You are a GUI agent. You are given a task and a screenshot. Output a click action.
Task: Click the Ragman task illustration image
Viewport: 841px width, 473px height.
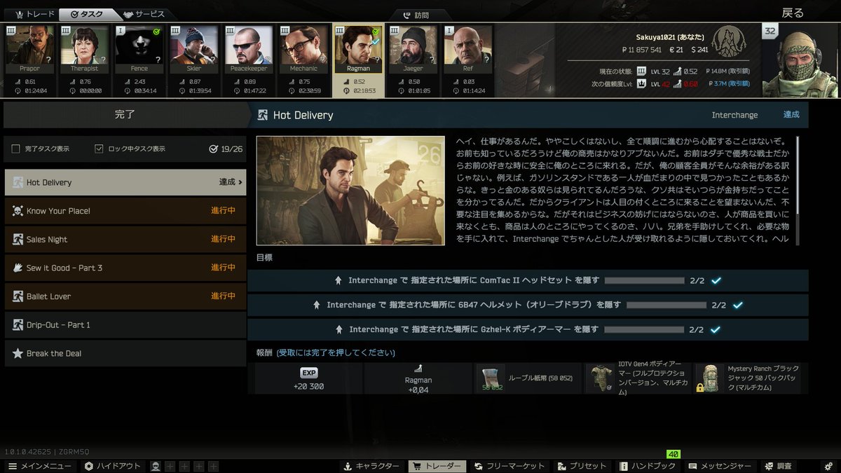point(350,191)
